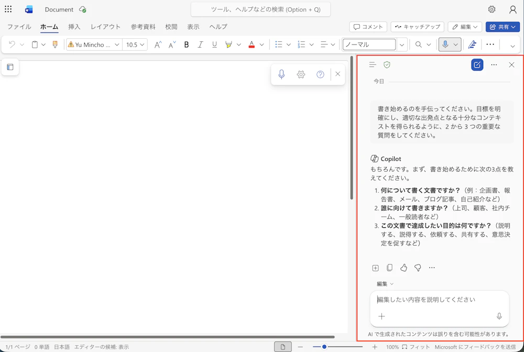Select the format painter brush

pos(55,45)
